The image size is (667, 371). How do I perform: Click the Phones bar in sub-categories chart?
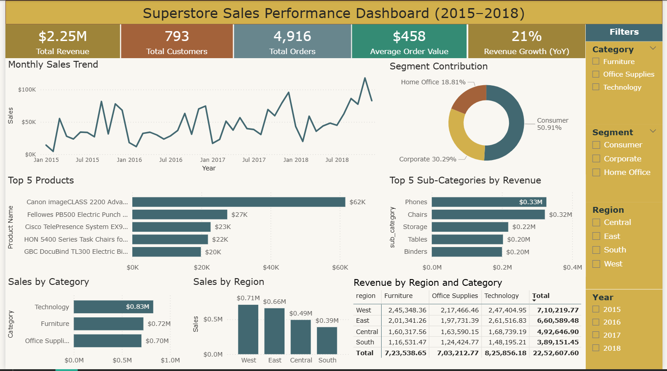489,202
